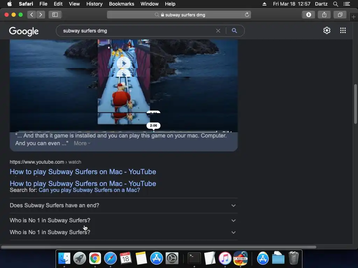Image resolution: width=358 pixels, height=268 pixels.
Task: Open the Apple menu
Action: (x=9, y=4)
